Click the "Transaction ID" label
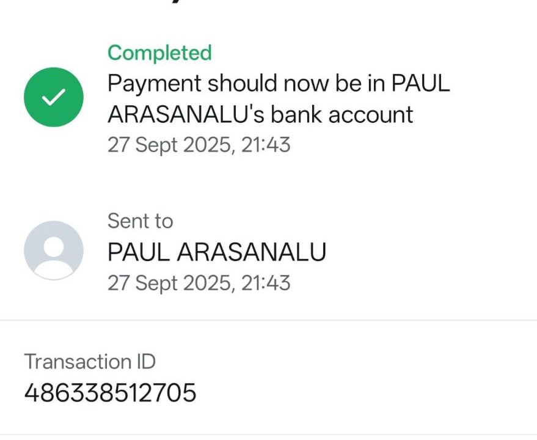This screenshot has height=440, width=537. (x=90, y=362)
